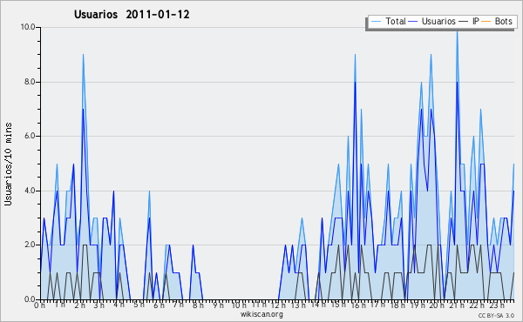This screenshot has height=322, width=523.
Task: Click the "8.0" y-axis value
Action: [x=30, y=82]
